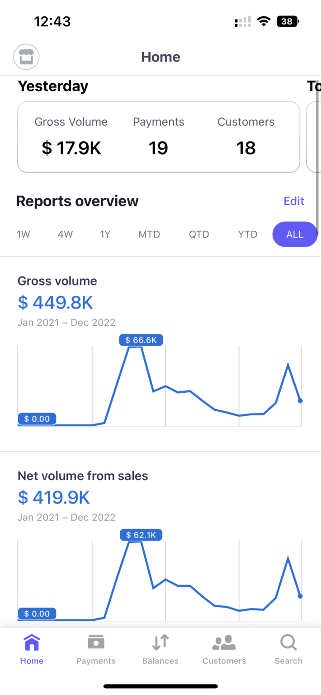Tap the Wi-Fi status icon

[263, 21]
